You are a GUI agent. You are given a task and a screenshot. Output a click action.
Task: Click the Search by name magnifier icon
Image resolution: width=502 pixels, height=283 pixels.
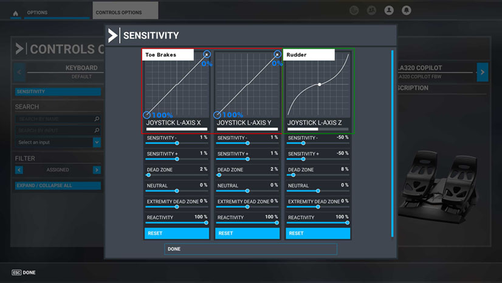point(97,119)
